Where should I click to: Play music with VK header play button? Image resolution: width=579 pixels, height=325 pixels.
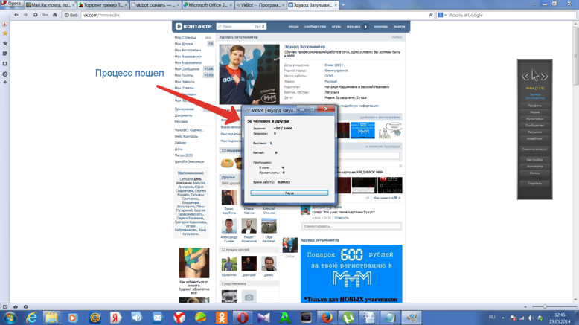point(365,27)
